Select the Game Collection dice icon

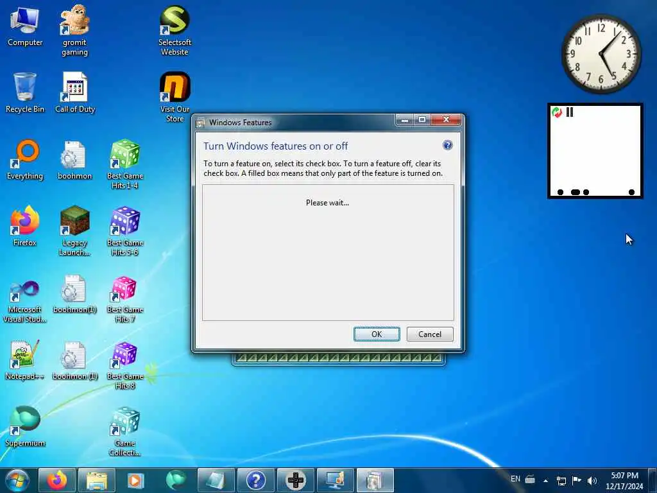point(125,431)
